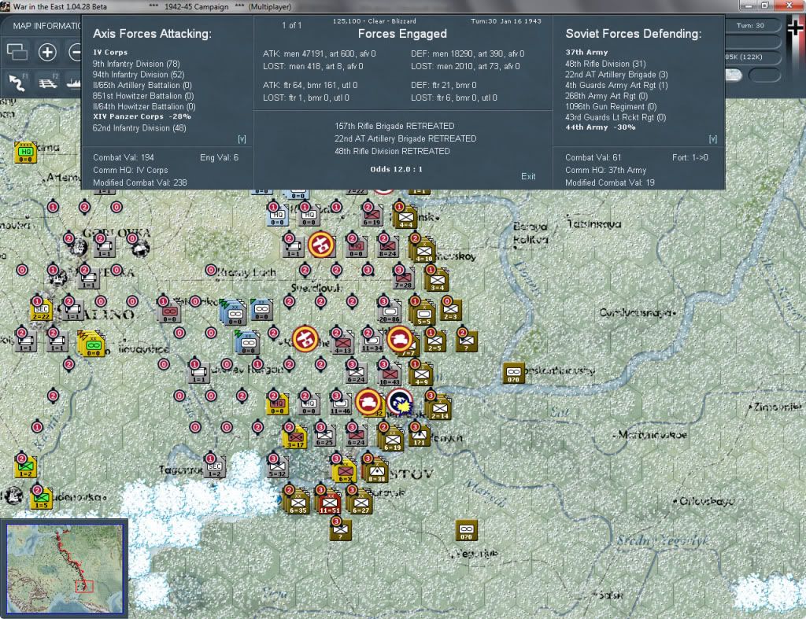Click the 1096th Gun Regiment (0) entry
The image size is (806, 619).
click(611, 107)
